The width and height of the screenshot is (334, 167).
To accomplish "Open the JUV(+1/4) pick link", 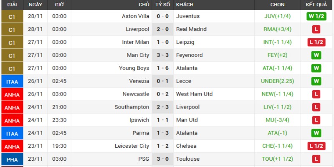I will [x=277, y=16].
